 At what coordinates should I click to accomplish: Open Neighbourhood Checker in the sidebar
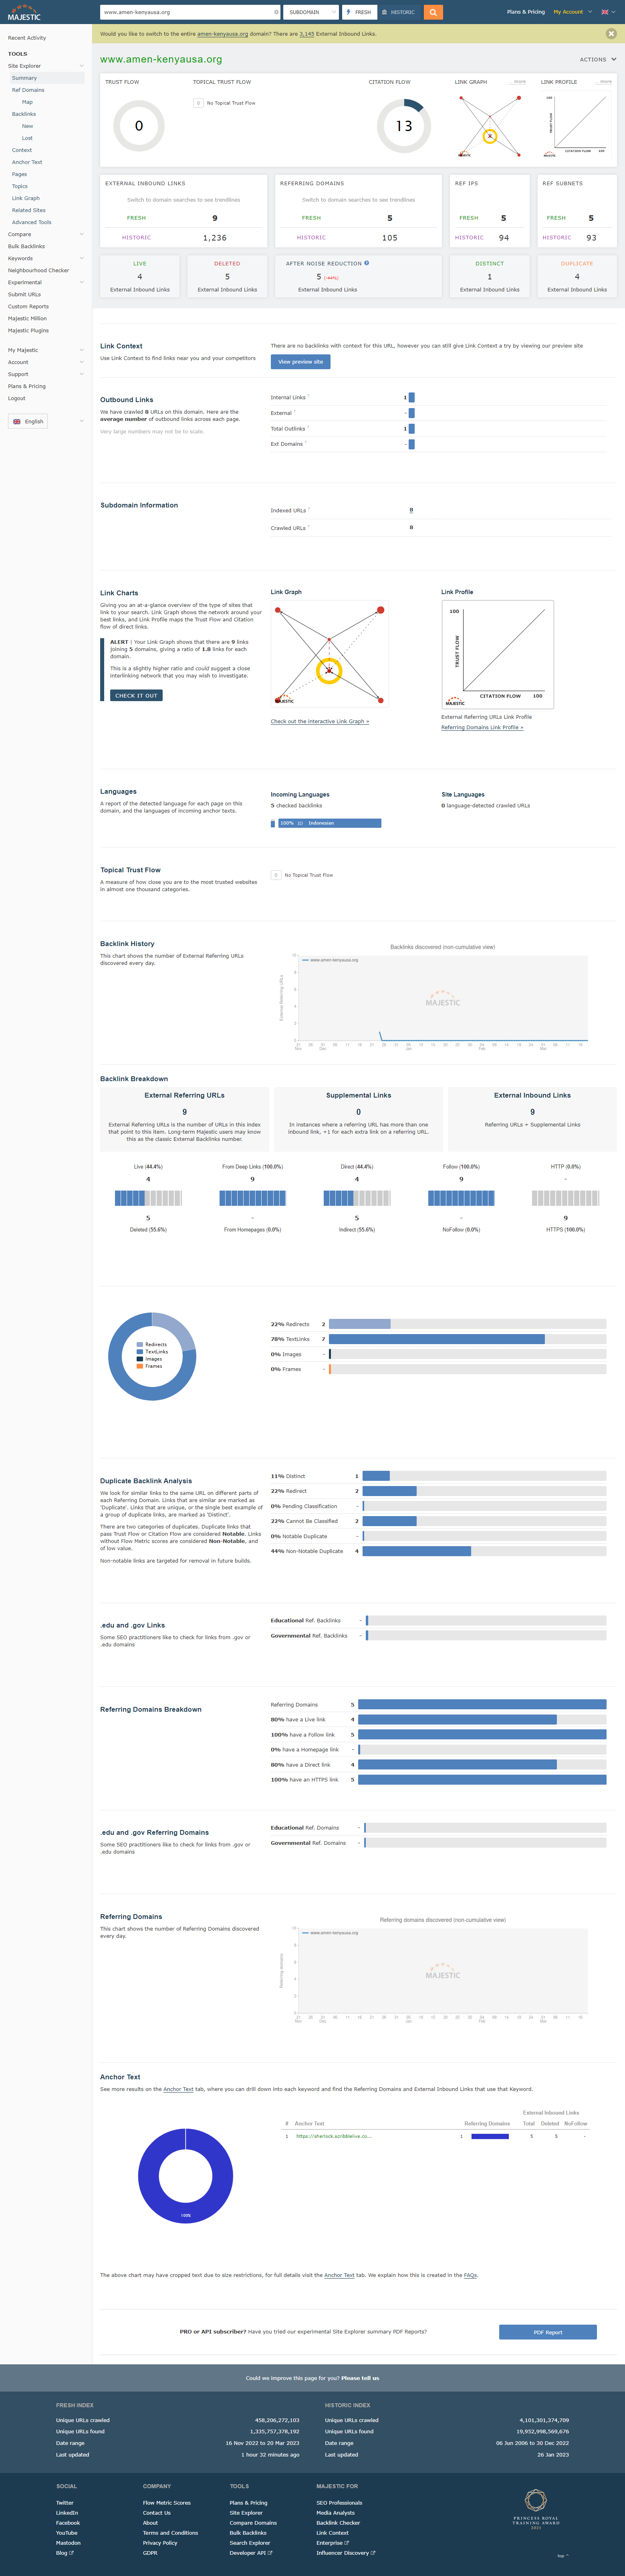tap(38, 270)
